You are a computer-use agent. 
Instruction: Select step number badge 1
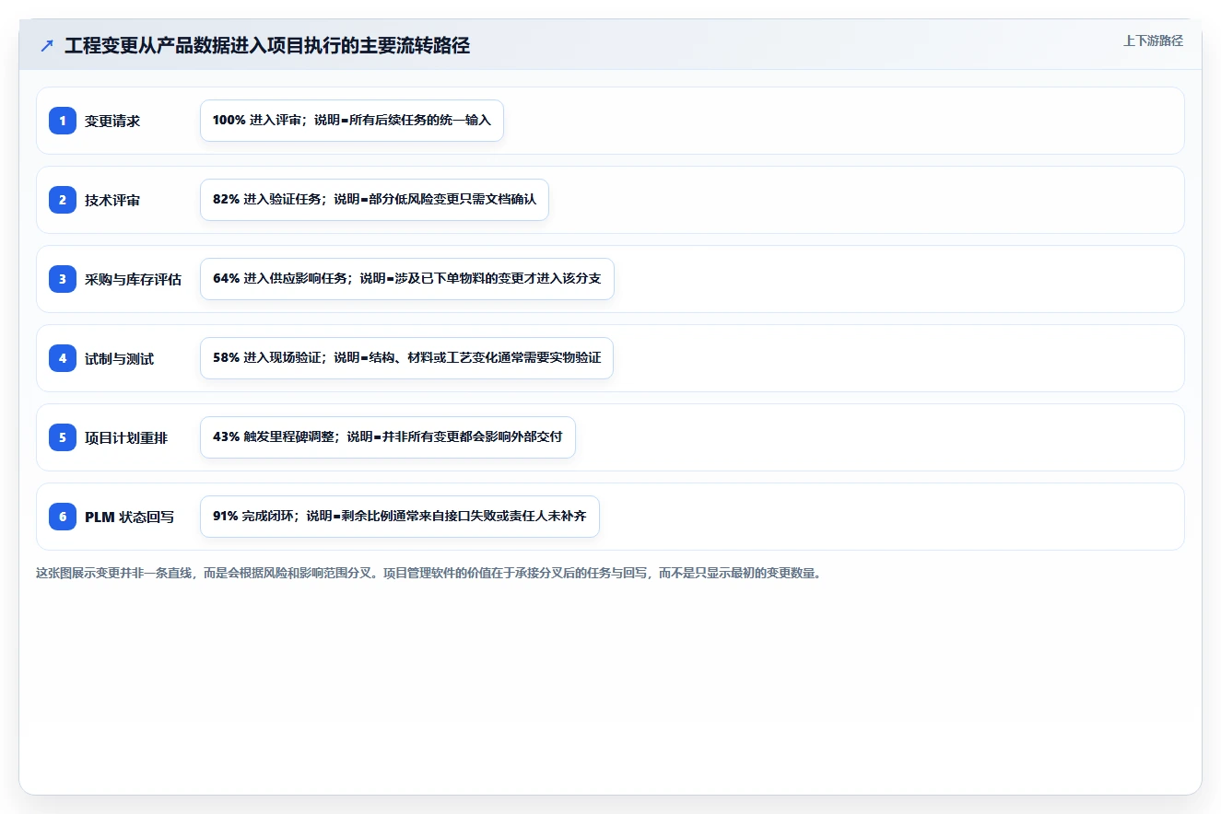coord(63,121)
